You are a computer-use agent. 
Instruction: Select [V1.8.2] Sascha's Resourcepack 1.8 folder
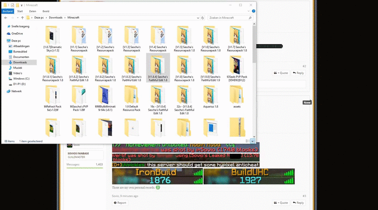click(105, 68)
